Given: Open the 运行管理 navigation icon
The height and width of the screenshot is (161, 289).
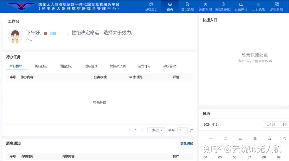Looking at the screenshot, I should (x=258, y=6).
